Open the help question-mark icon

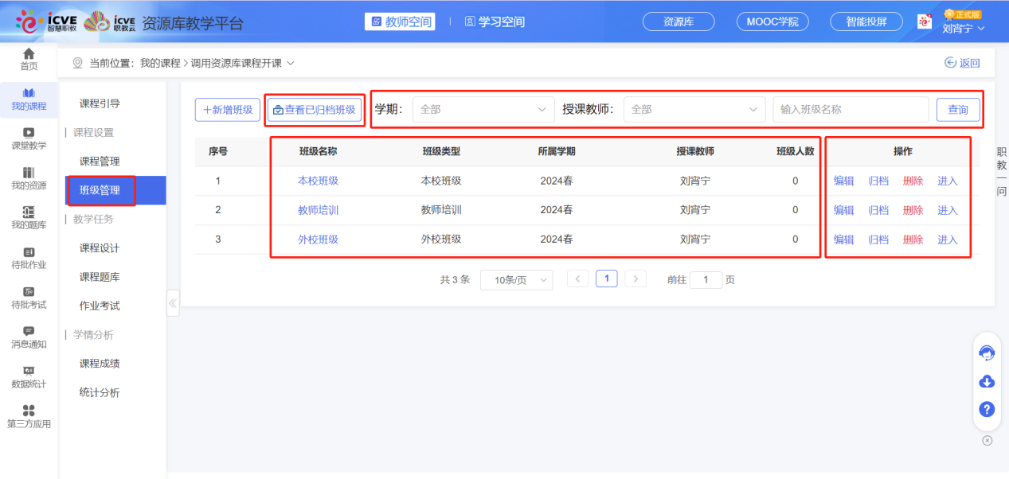(986, 409)
